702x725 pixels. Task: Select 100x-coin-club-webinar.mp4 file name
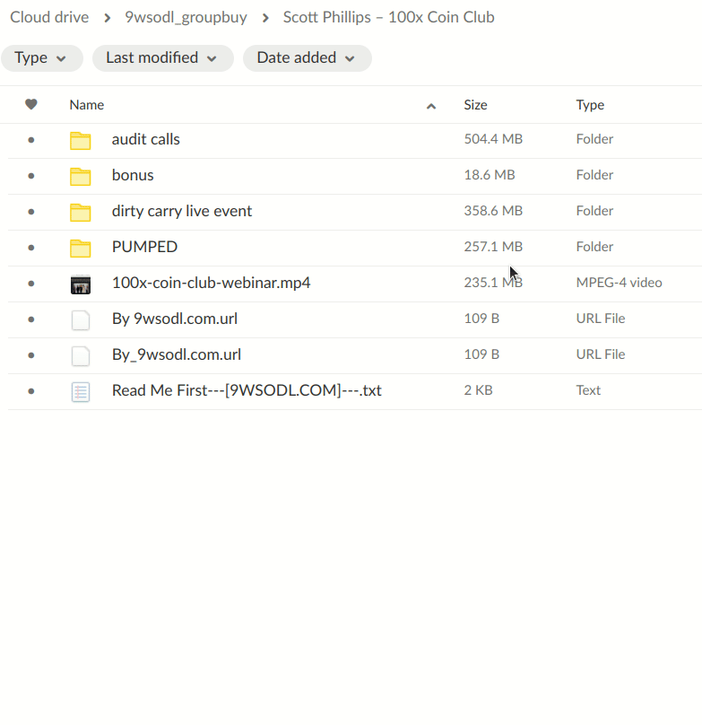pos(212,283)
